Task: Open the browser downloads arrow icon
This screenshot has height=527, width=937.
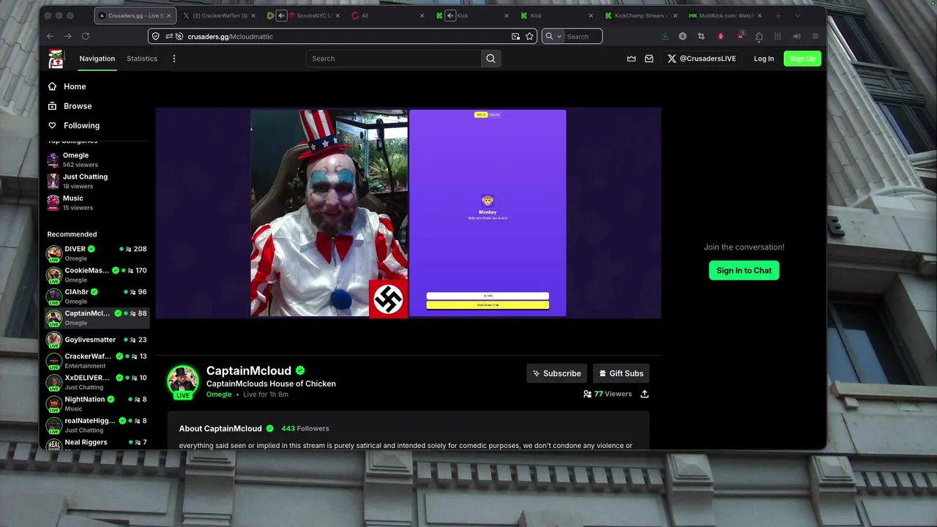Action: (665, 37)
